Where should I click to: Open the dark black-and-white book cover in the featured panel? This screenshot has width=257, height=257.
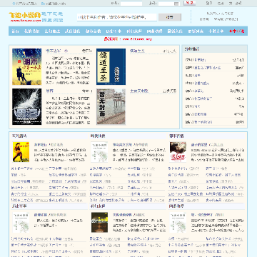tap(27, 107)
